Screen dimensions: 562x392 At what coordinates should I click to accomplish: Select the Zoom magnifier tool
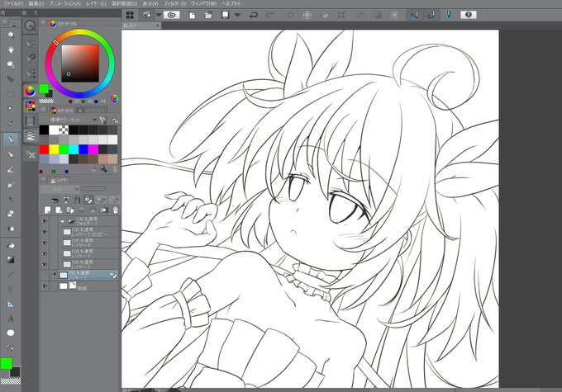click(x=11, y=35)
